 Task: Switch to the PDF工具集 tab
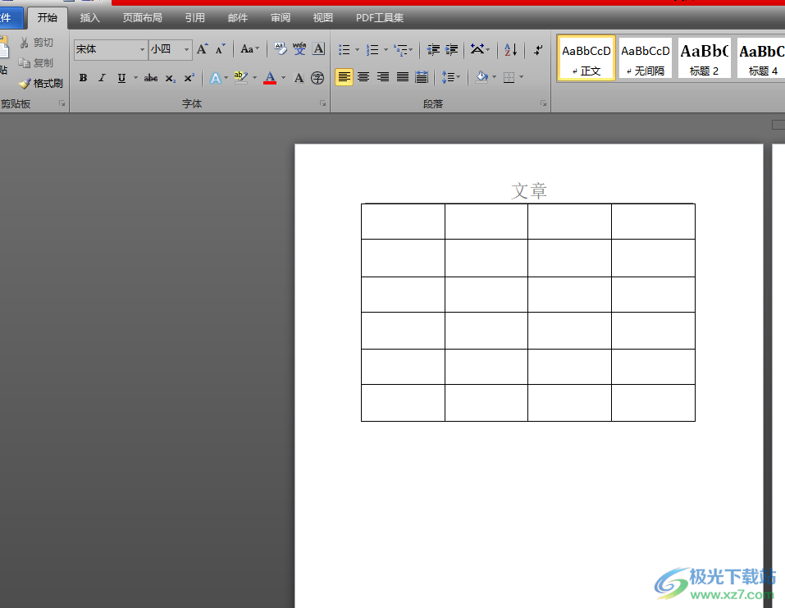[380, 18]
